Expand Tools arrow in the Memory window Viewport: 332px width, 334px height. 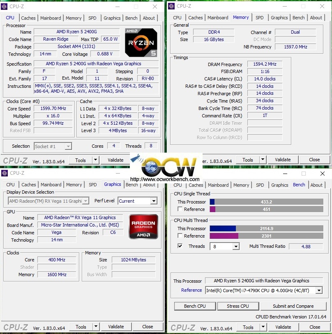[x=263, y=160]
